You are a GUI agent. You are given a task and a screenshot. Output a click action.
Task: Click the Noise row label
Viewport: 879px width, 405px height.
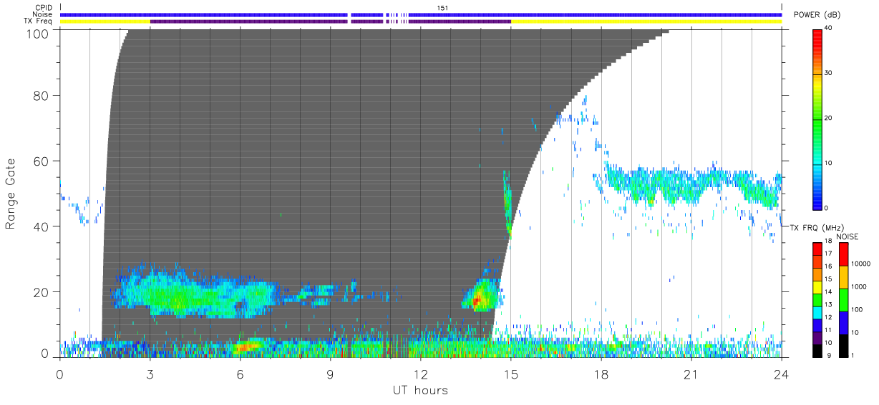pyautogui.click(x=43, y=14)
